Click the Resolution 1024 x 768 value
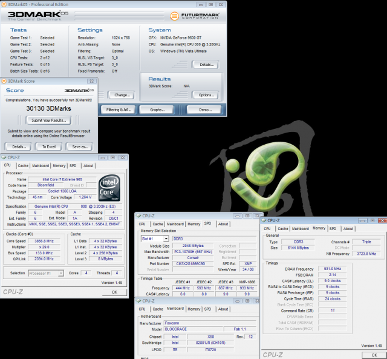Screen dimensions: 387x359 tap(121, 38)
